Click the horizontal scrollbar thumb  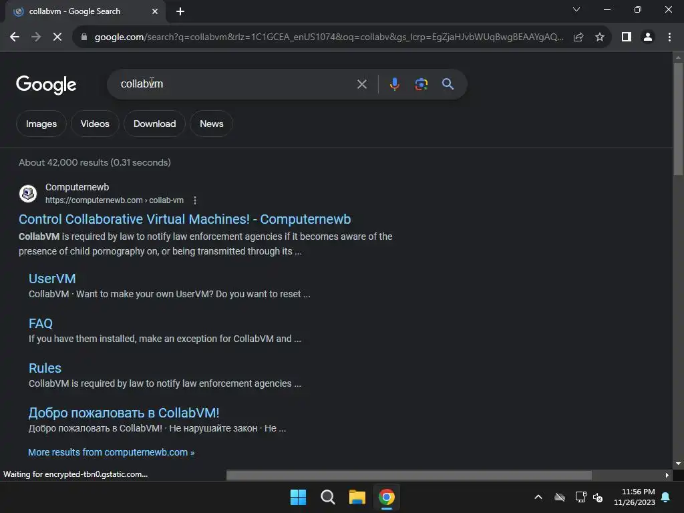click(x=409, y=475)
